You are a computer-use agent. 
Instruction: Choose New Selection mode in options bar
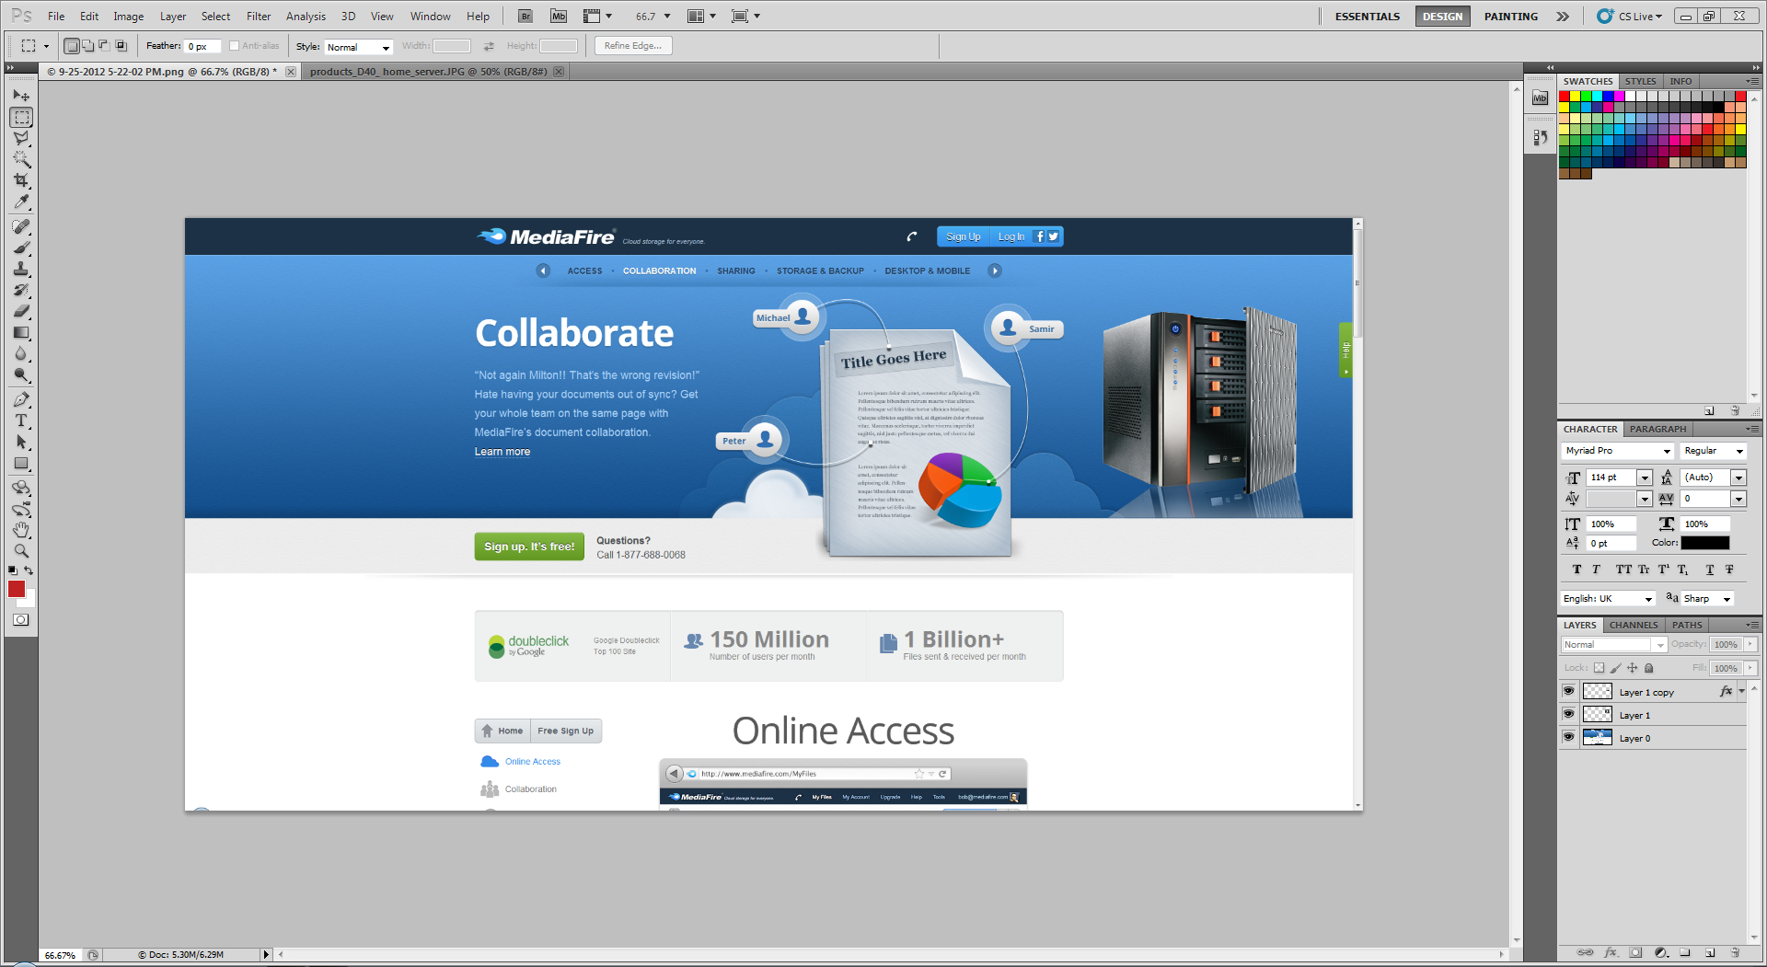pyautogui.click(x=71, y=45)
